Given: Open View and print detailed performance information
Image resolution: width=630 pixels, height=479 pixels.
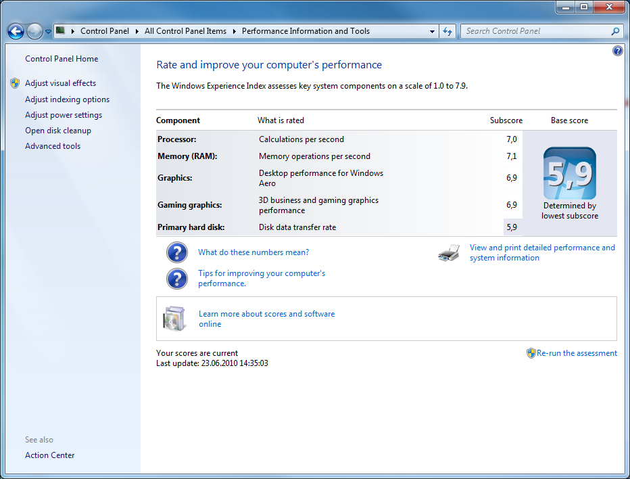Looking at the screenshot, I should [542, 252].
